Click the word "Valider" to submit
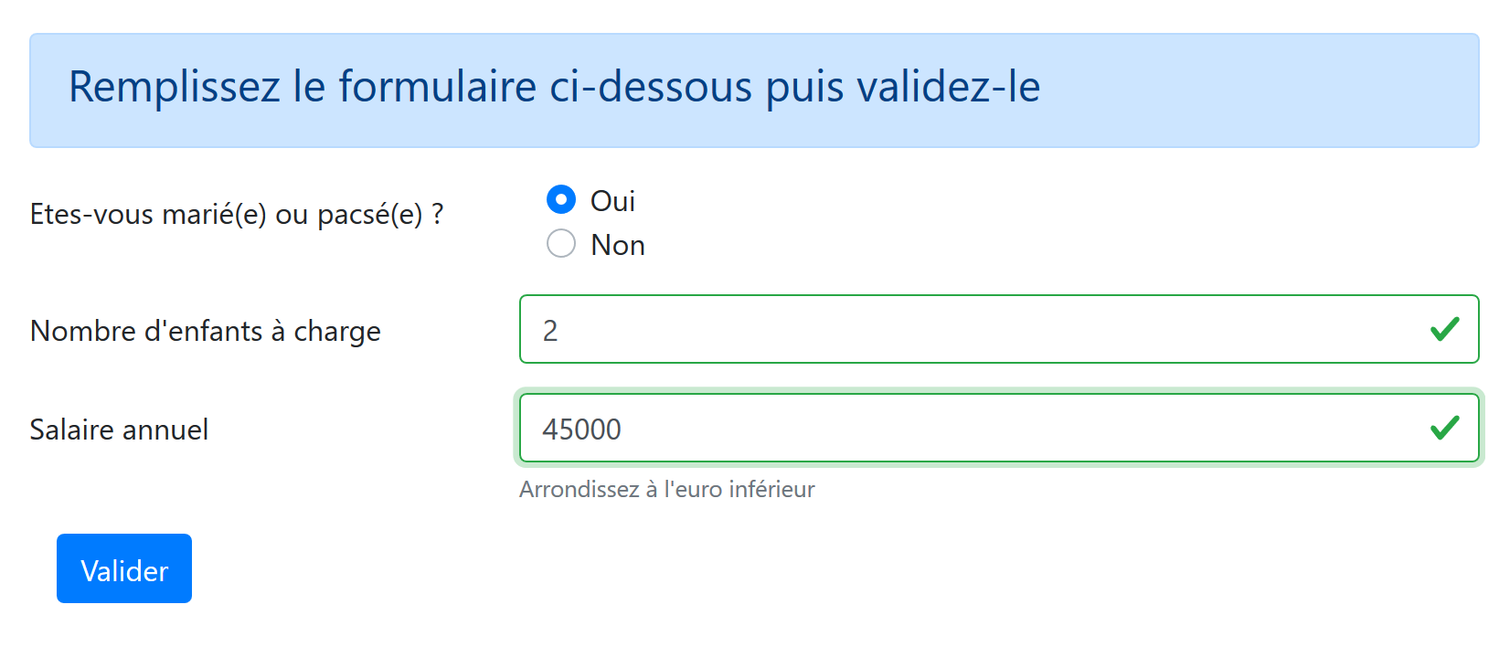1499x647 pixels. tap(124, 571)
